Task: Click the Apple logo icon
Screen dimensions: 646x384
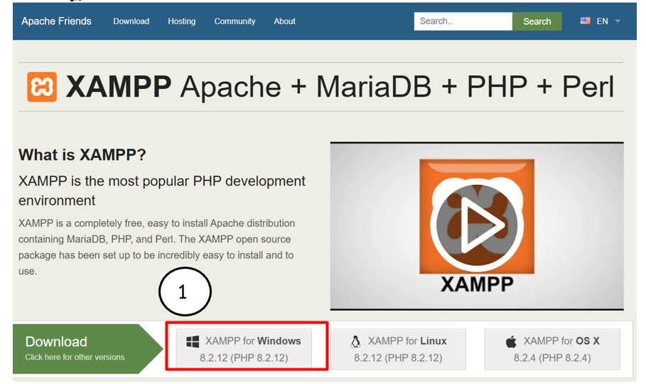Action: click(x=511, y=342)
